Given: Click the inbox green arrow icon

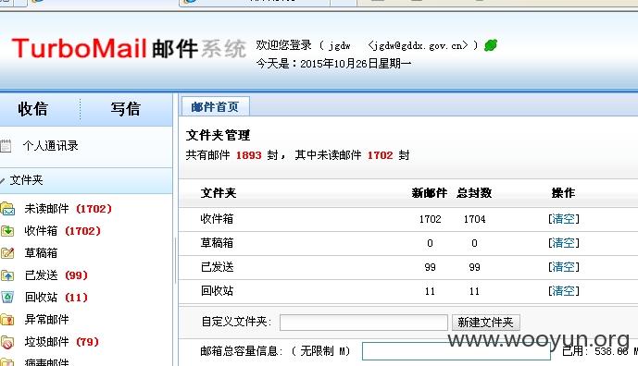Looking at the screenshot, I should tap(7, 231).
